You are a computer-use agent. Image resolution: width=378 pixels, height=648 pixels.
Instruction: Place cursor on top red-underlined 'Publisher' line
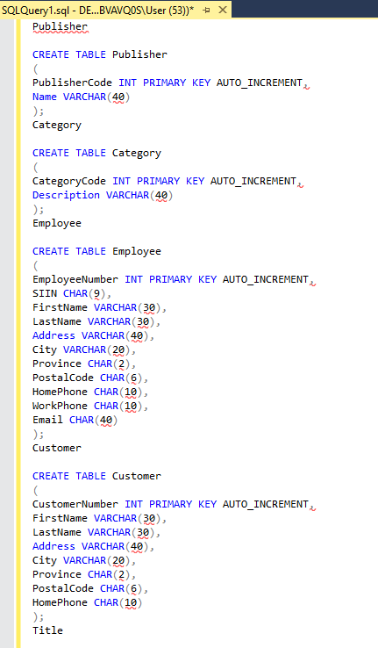60,26
